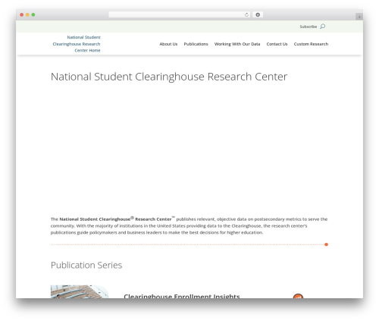Click the green maximize window button
The height and width of the screenshot is (321, 379).
(33, 15)
